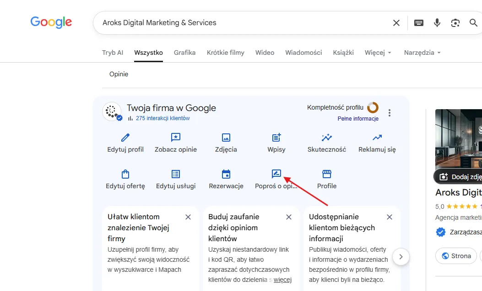Click więcej link in Buduj zaufanie card
This screenshot has width=482, height=291.
click(x=282, y=280)
